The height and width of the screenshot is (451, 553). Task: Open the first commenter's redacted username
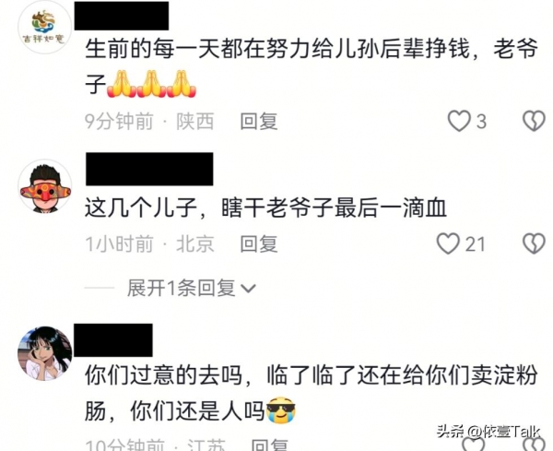(x=122, y=15)
